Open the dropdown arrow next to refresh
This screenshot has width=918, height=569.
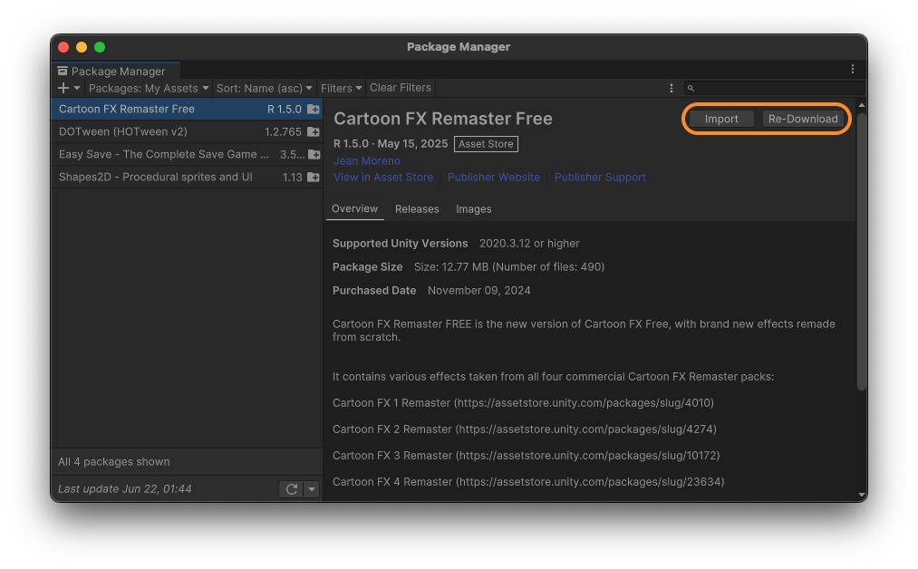[x=312, y=488]
